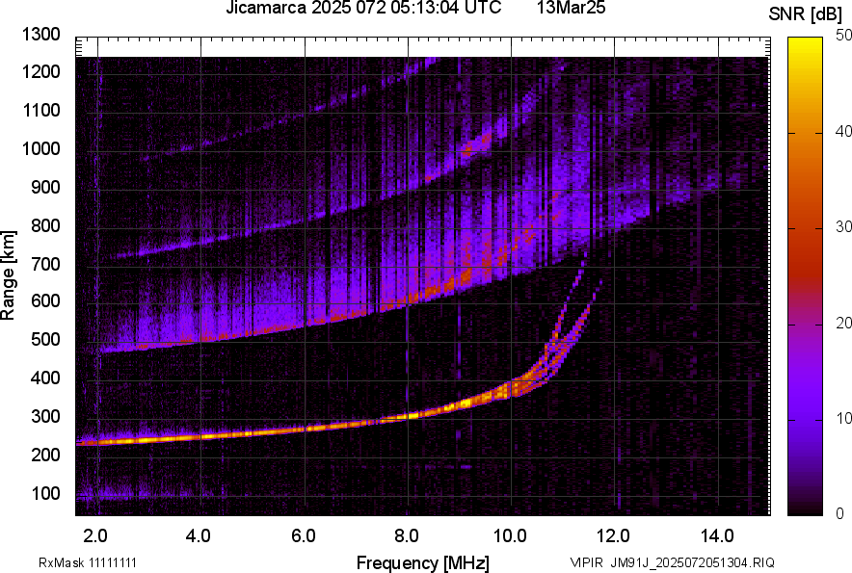Click frequency axis tick 4.0

pos(199,536)
